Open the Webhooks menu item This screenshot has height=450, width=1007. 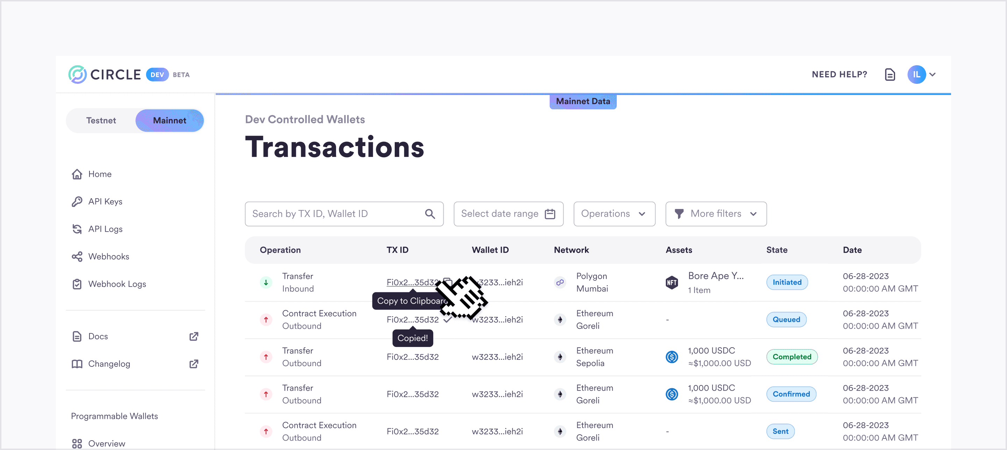pos(108,256)
